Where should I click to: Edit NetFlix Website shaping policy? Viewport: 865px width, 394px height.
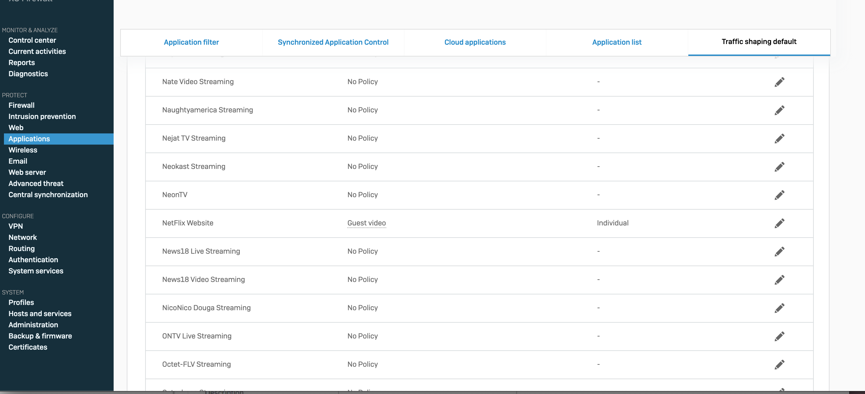[x=779, y=223]
